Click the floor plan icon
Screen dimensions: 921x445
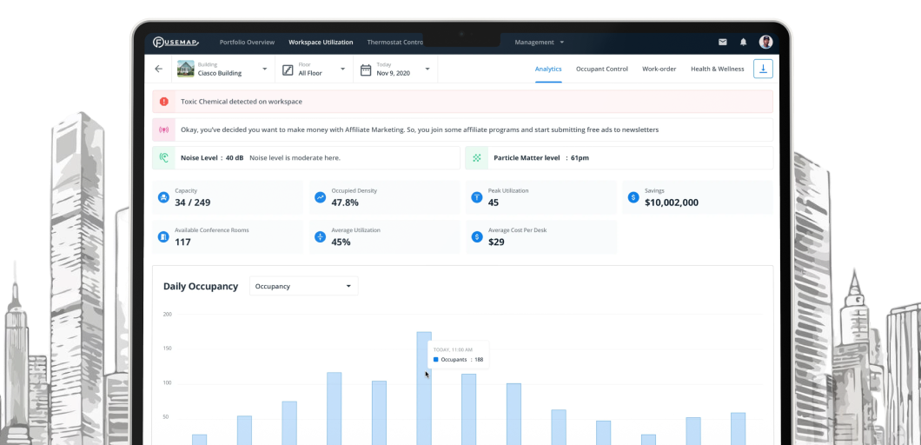pyautogui.click(x=288, y=70)
